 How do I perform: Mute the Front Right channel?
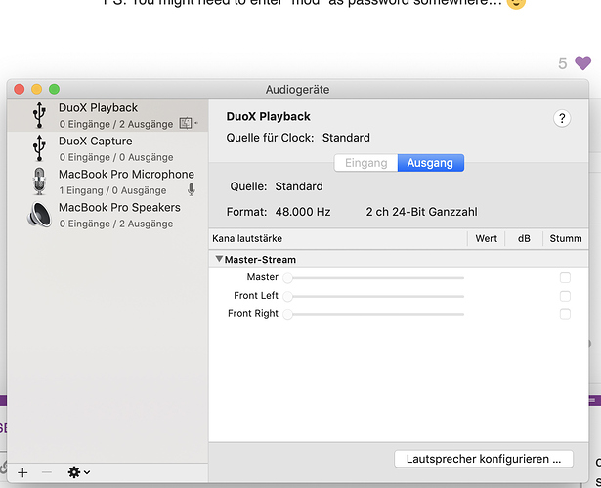[565, 314]
